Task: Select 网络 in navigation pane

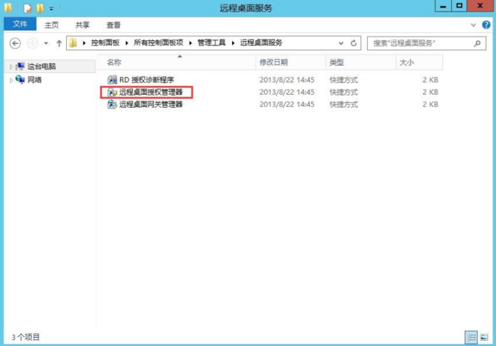Action: pos(35,80)
